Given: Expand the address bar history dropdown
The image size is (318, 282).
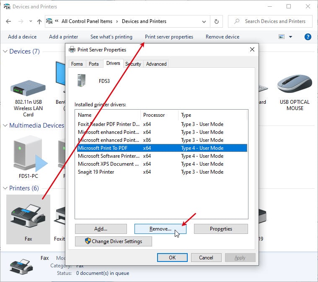Looking at the screenshot, I should 204,21.
